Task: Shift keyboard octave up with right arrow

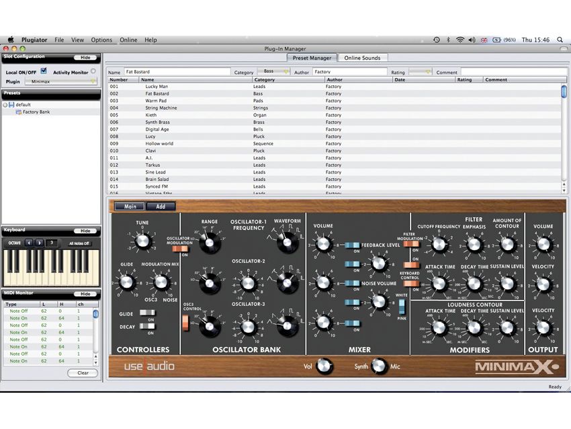Action: tap(40, 243)
